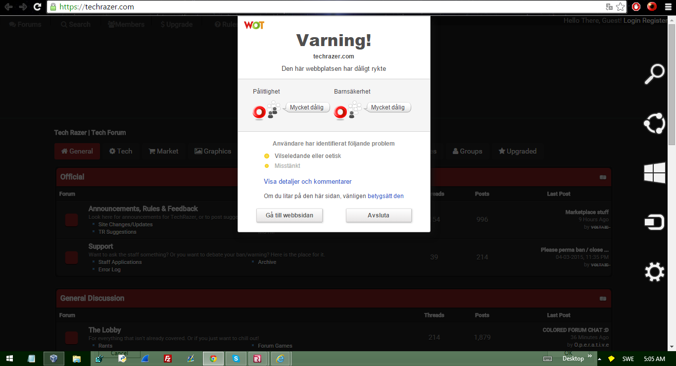This screenshot has width=676, height=366.
Task: Click the browser forward arrow
Action: [x=23, y=7]
